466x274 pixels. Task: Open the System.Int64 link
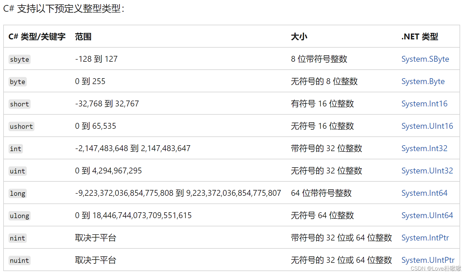point(424,193)
